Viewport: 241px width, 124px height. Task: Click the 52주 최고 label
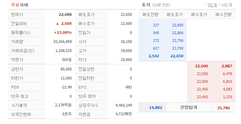coord(20,96)
